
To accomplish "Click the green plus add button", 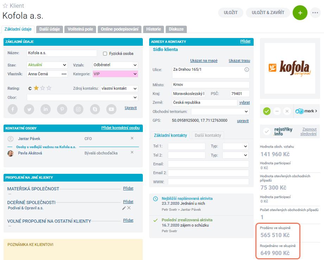I will tap(300, 13).
